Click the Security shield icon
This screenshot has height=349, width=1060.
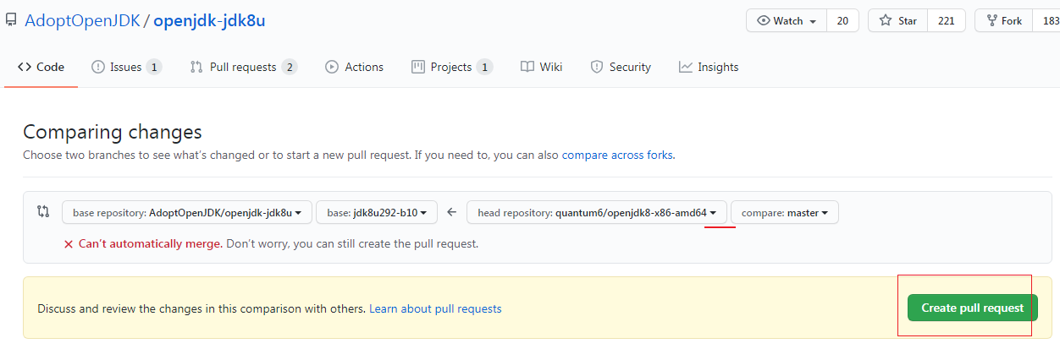tap(597, 67)
